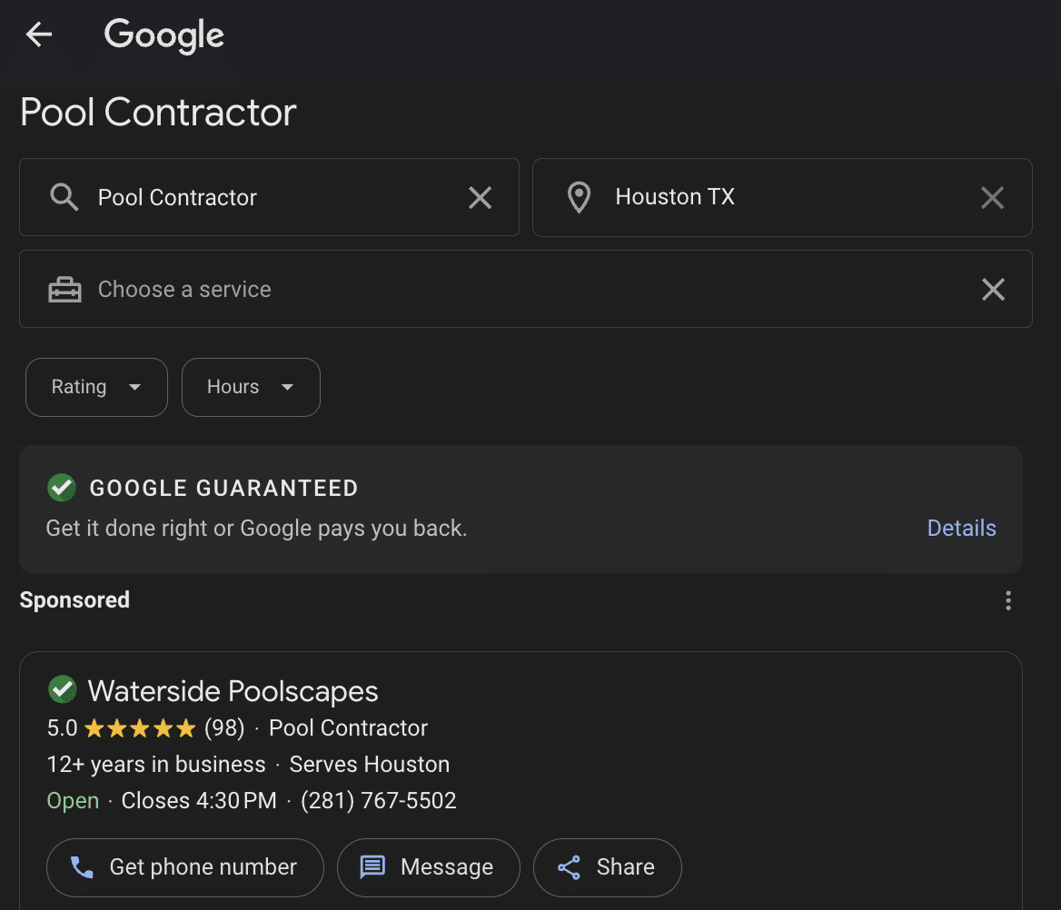Open the Waterside Poolscapes listing title
Screen dimensions: 1061x910
click(233, 691)
